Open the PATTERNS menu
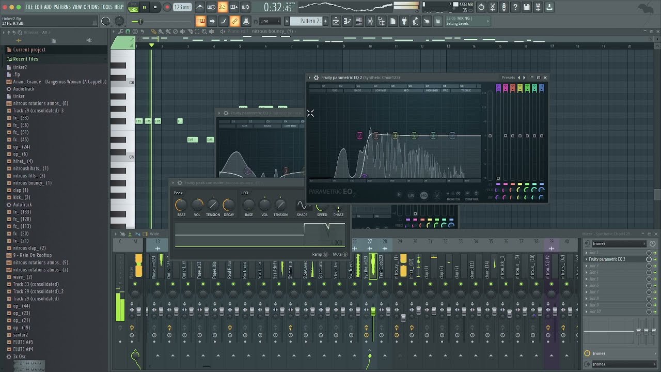Image resolution: width=661 pixels, height=372 pixels. click(62, 7)
